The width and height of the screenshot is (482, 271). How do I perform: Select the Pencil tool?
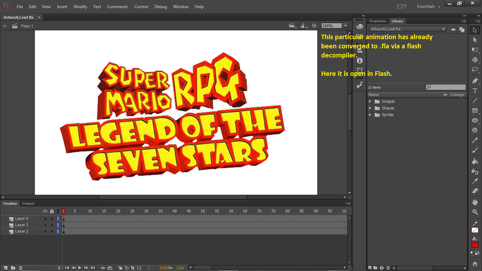tap(475, 140)
